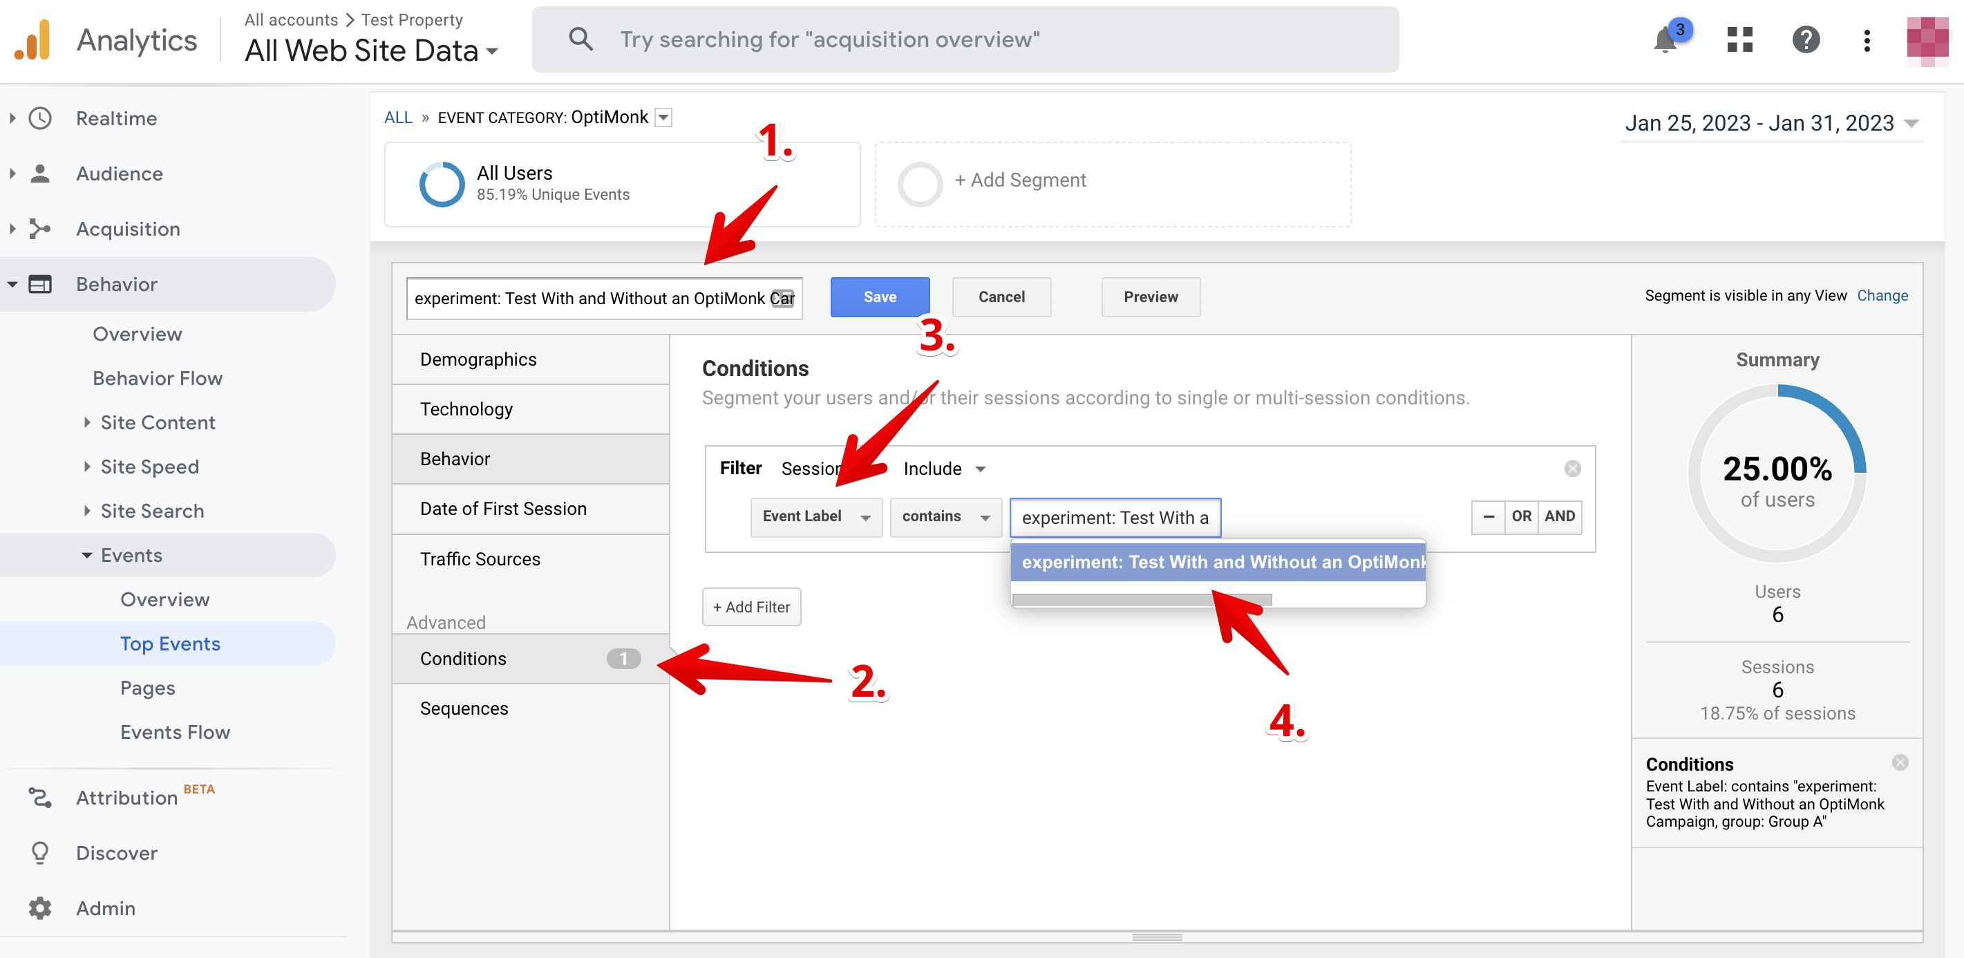
Task: Select the Traffic Sources tab
Action: tap(531, 559)
